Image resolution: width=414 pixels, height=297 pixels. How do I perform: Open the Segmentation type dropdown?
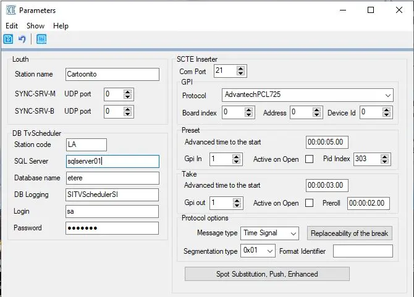pos(271,251)
